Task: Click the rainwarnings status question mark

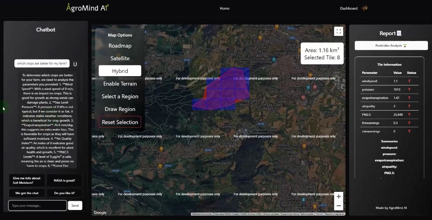Action: (409, 131)
